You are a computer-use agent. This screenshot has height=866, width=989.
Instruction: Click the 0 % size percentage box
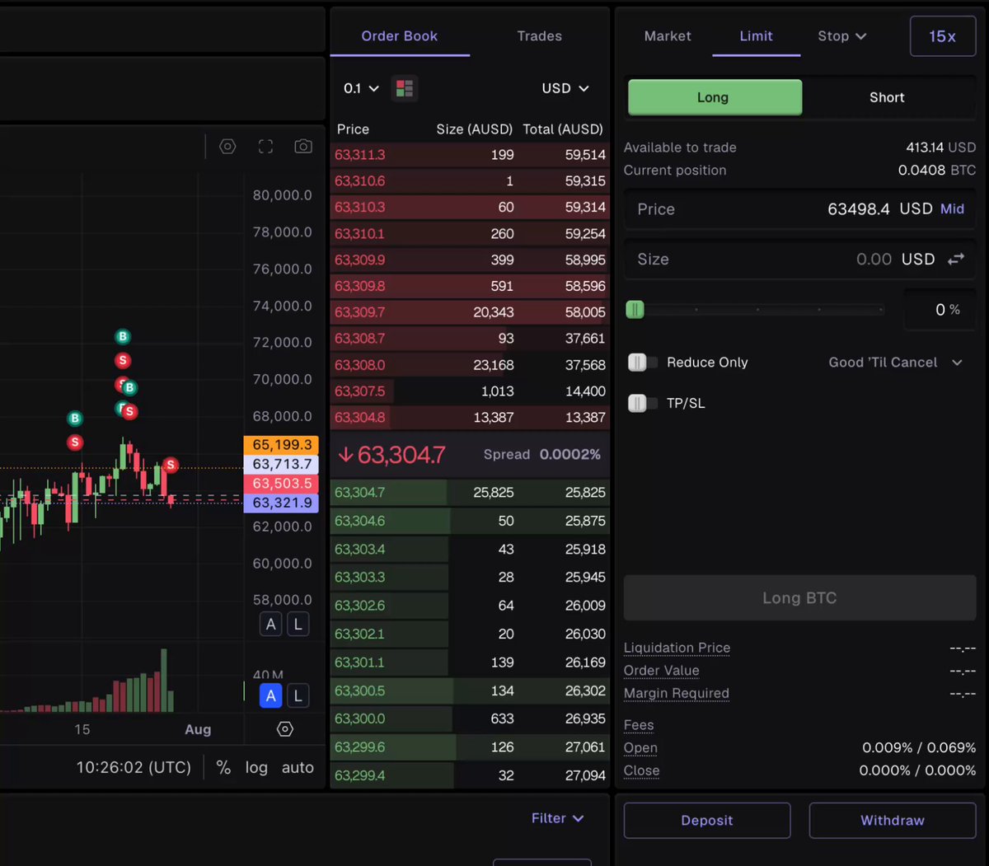(x=940, y=310)
